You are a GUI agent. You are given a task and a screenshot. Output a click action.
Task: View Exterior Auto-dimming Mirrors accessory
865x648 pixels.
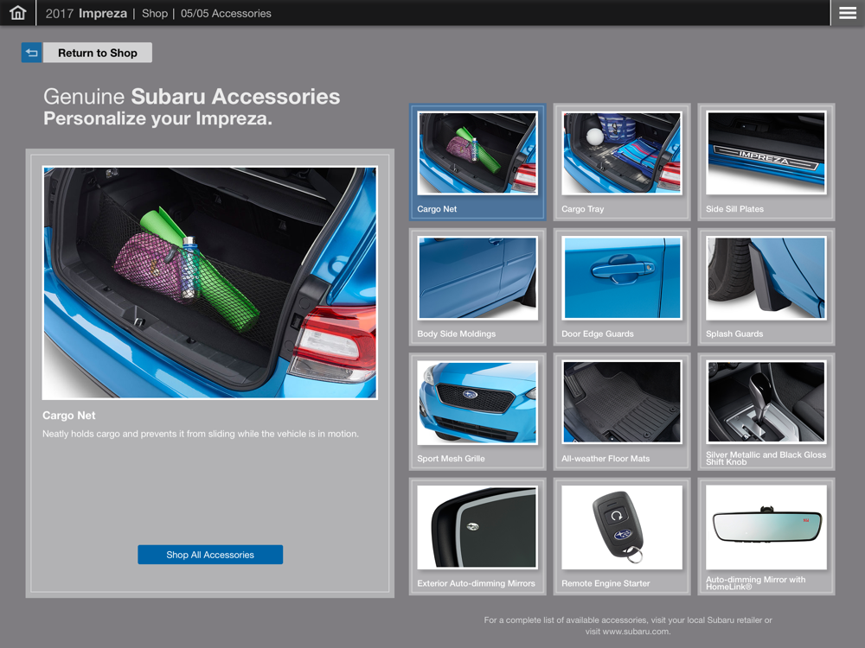click(477, 537)
